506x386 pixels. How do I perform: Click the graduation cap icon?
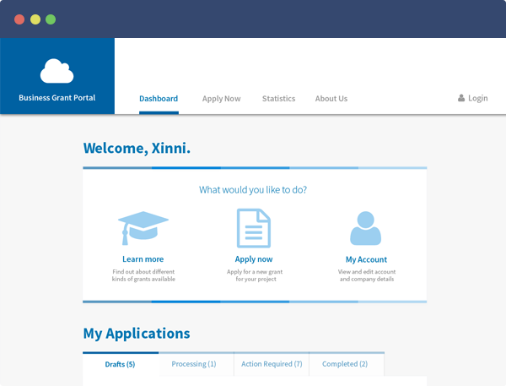tap(143, 228)
